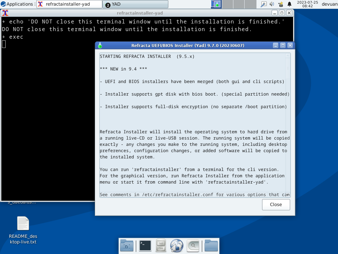This screenshot has height=254, width=338.
Task: Minimize the Refracta Installer dialog
Action: pos(276,45)
